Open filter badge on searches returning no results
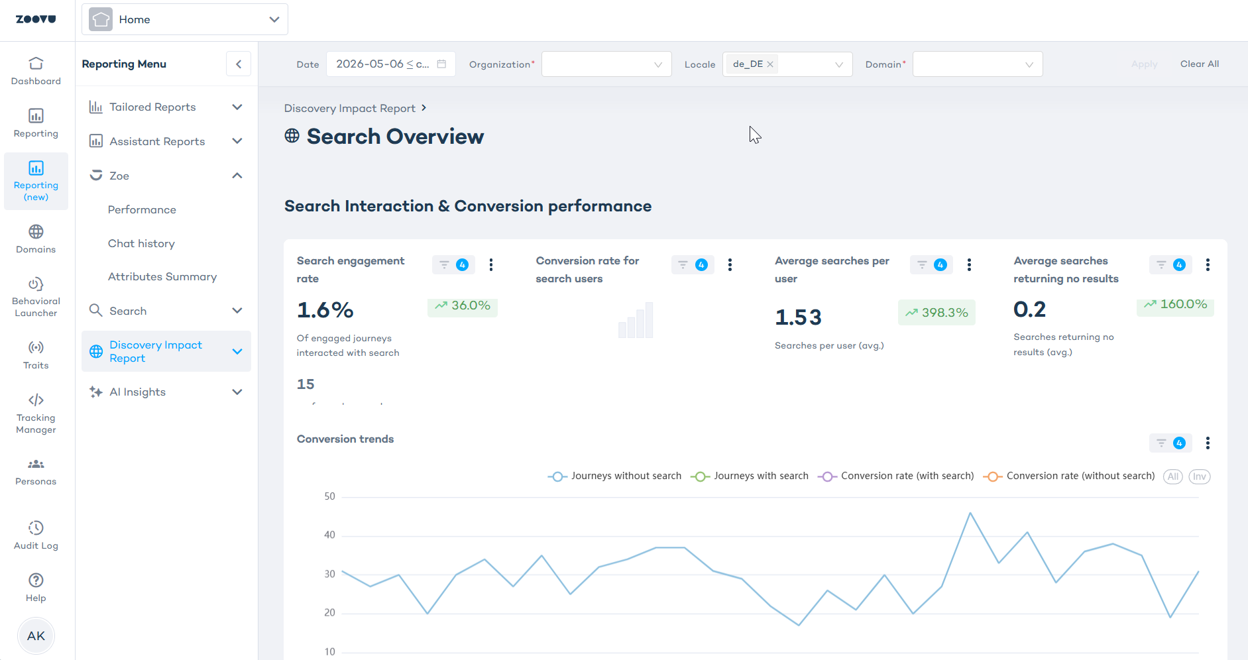The width and height of the screenshot is (1248, 660). [x=1170, y=265]
